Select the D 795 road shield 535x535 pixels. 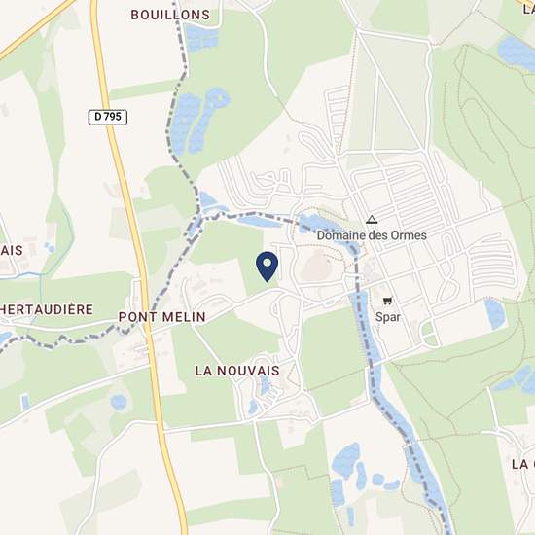coord(108,117)
